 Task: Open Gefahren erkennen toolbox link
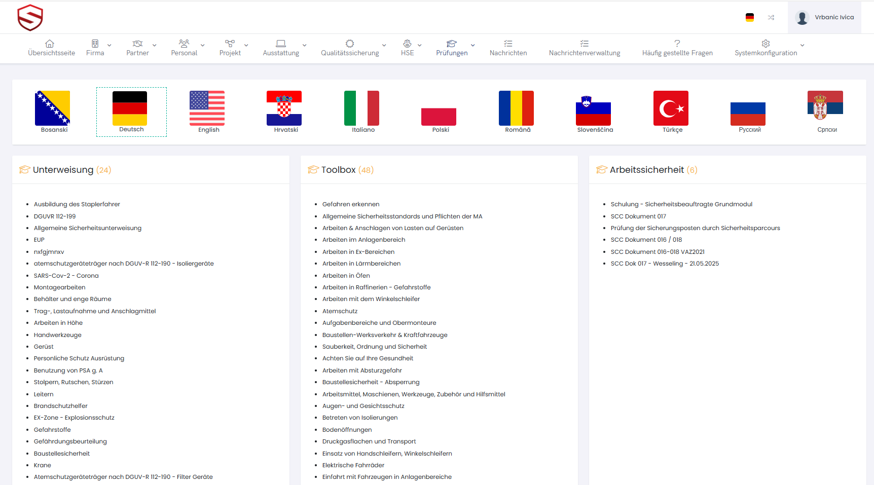(x=351, y=204)
